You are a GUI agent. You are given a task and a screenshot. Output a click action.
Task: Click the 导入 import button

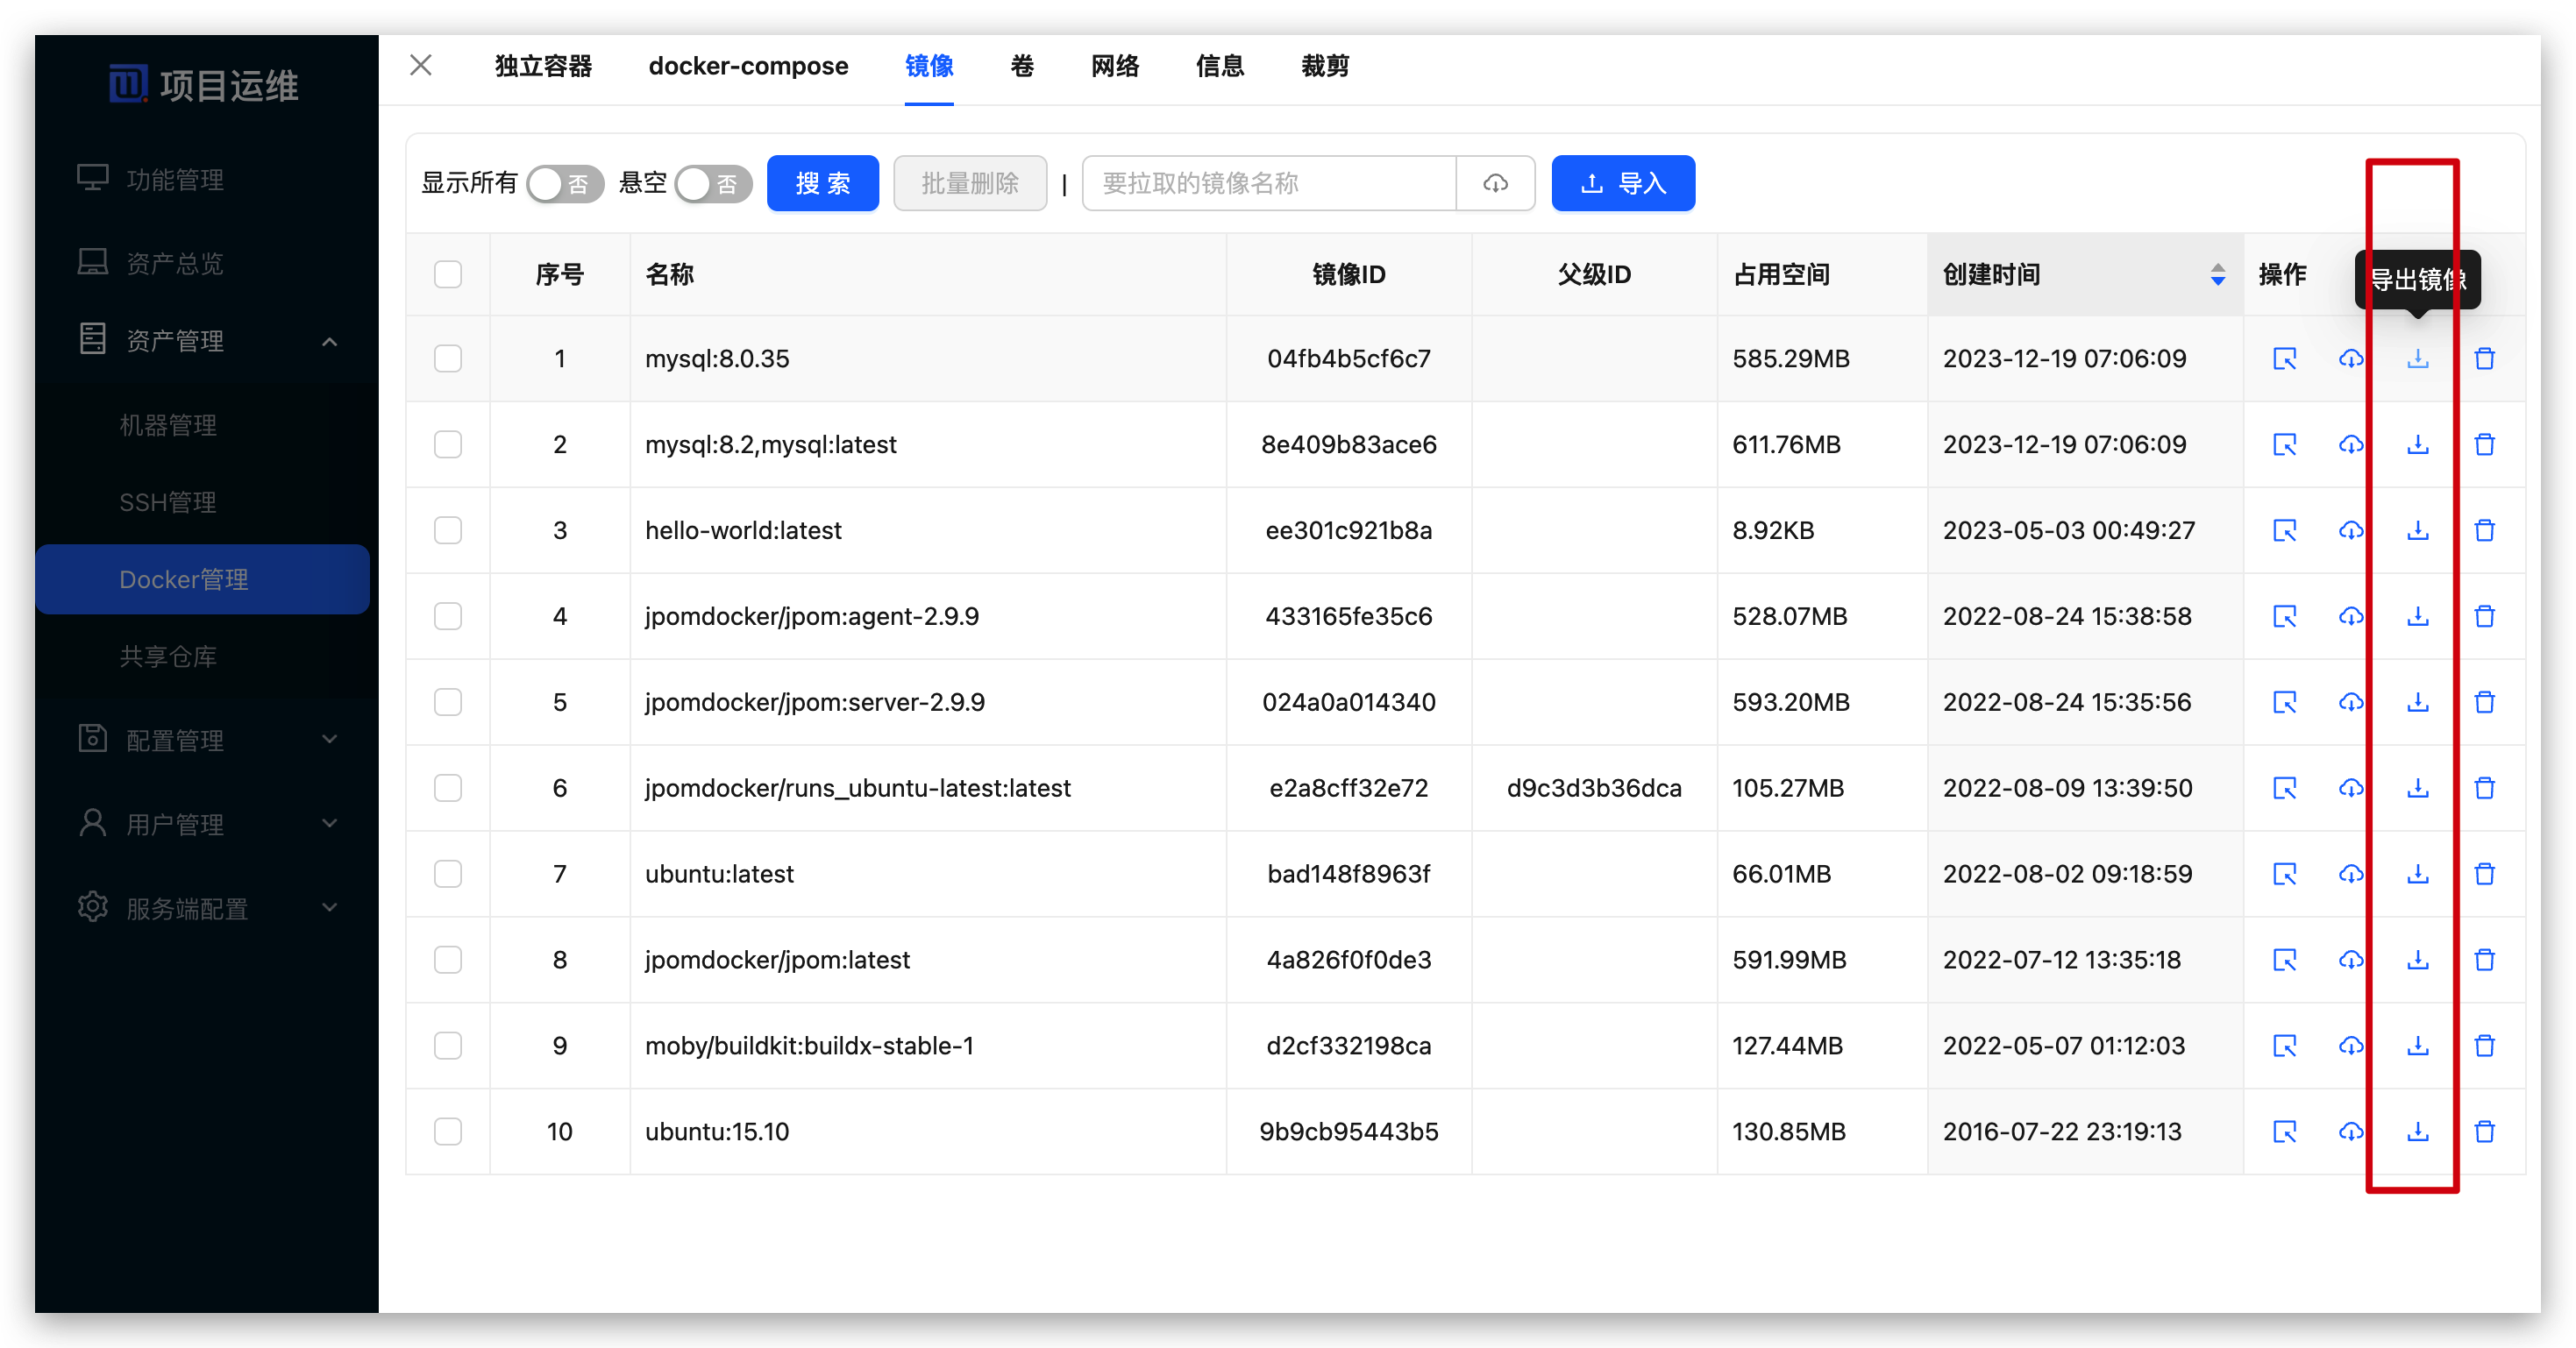coord(1622,183)
